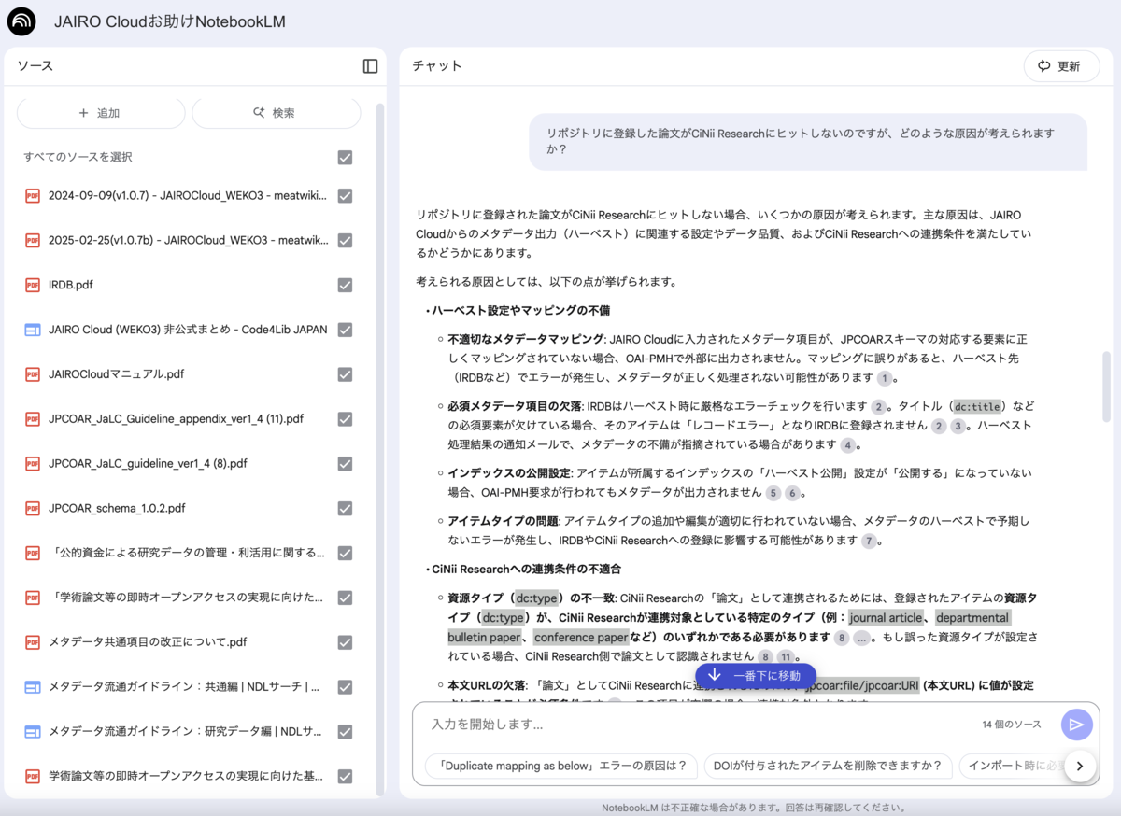This screenshot has width=1121, height=816.
Task: Open source 「学術論文等の即時オープンアクセスの実現に向けた
Action: click(186, 598)
